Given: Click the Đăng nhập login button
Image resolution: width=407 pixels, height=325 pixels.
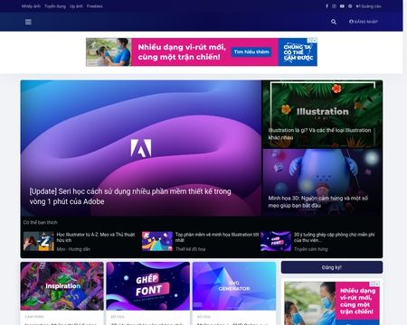Looking at the screenshot, I should pyautogui.click(x=364, y=22).
